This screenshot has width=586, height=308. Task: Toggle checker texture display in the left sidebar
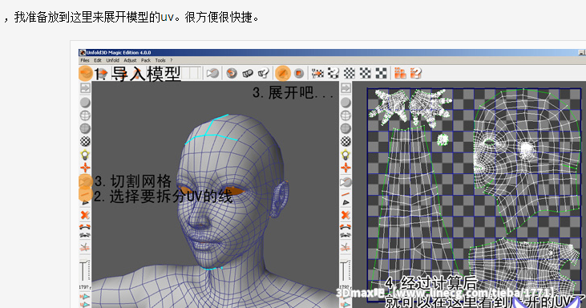[85, 141]
